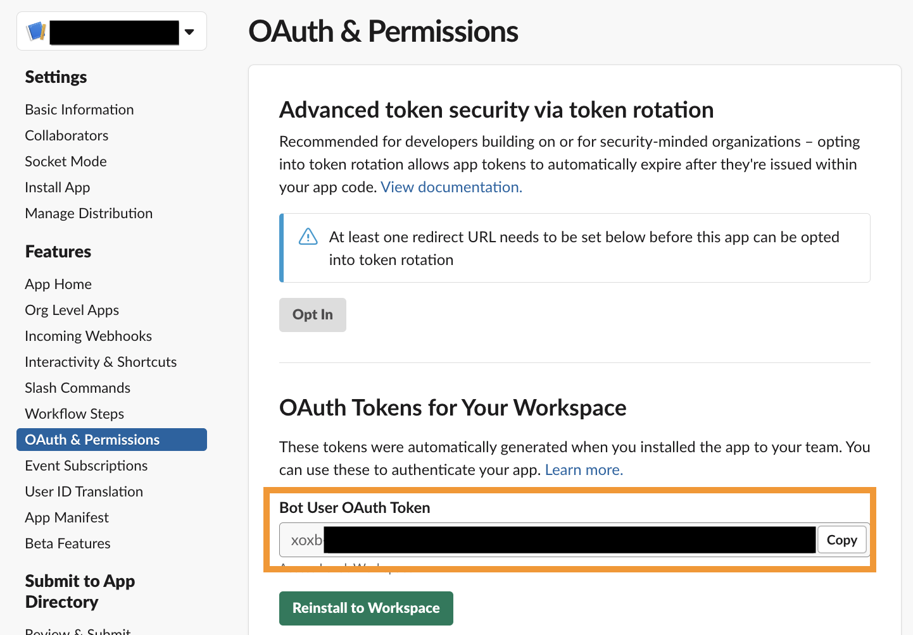Click the app icon in the app selector
Viewport: 913px width, 635px height.
pos(36,32)
